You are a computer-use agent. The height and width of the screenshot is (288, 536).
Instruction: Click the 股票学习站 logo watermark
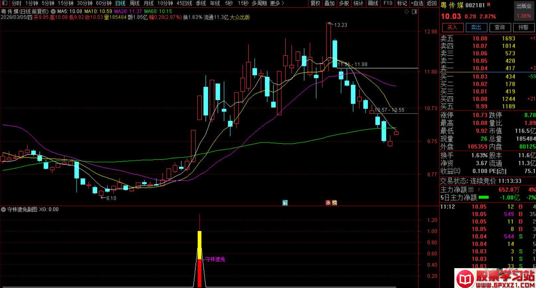pyautogui.click(x=495, y=278)
